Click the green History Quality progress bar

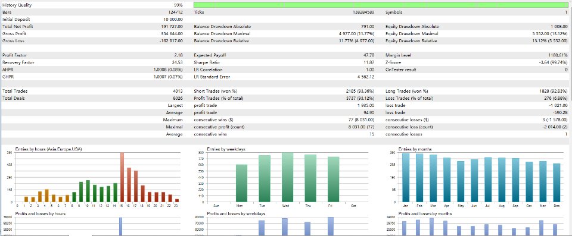[381, 5]
